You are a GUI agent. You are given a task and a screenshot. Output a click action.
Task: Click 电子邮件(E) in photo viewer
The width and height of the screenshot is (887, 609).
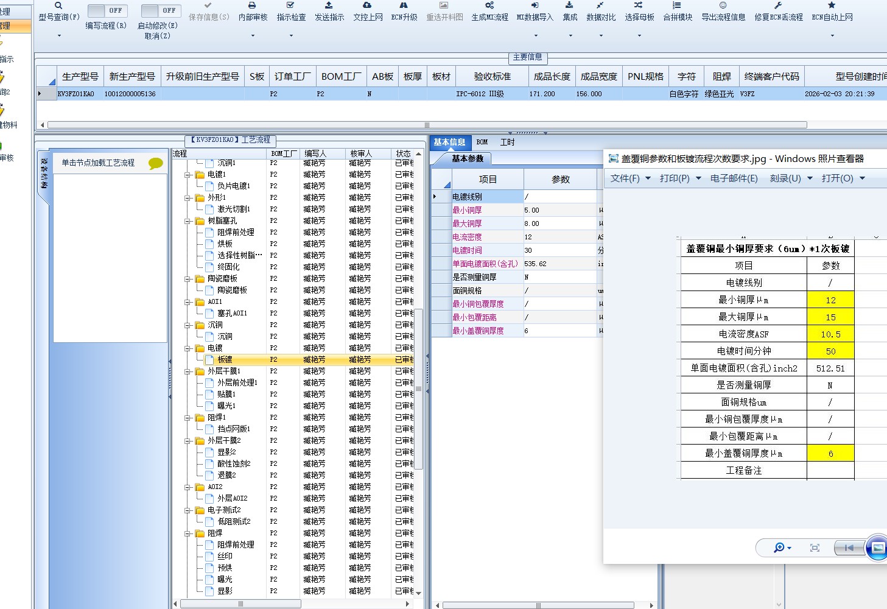click(734, 178)
